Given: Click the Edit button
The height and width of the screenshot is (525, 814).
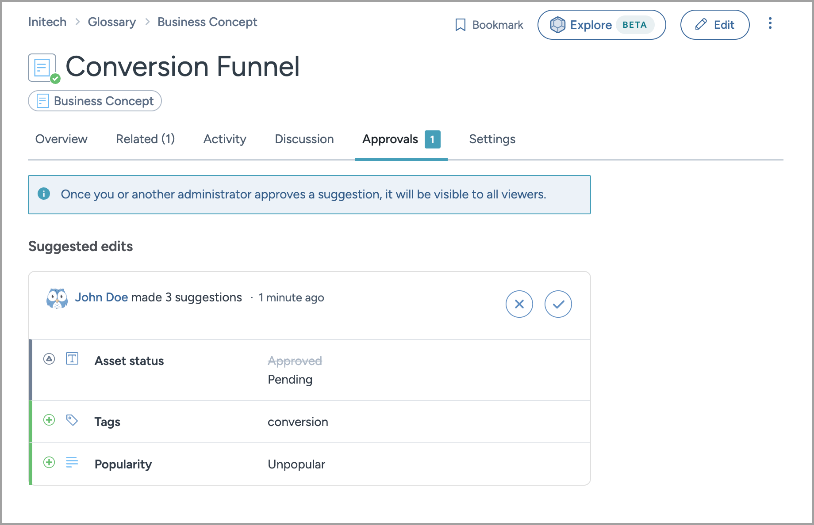Looking at the screenshot, I should 715,25.
